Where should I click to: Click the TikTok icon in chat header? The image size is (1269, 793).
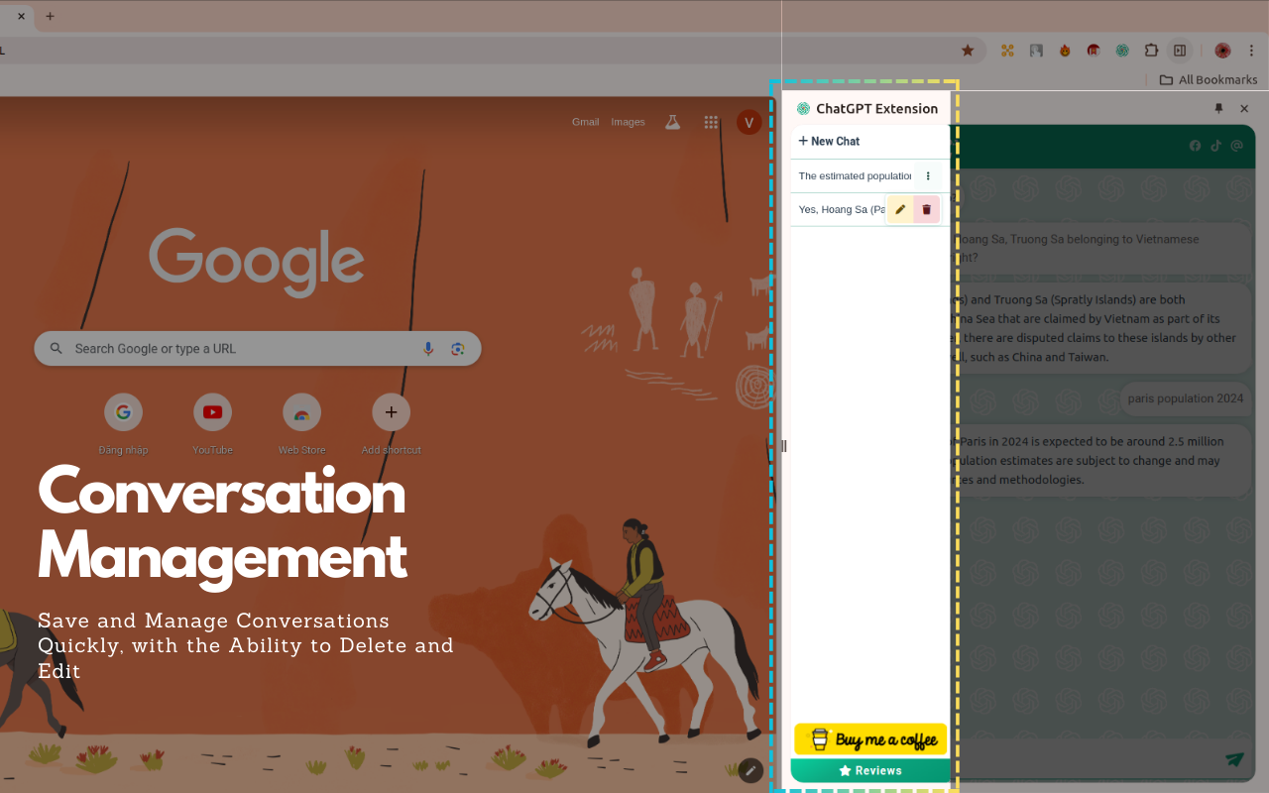[1215, 146]
